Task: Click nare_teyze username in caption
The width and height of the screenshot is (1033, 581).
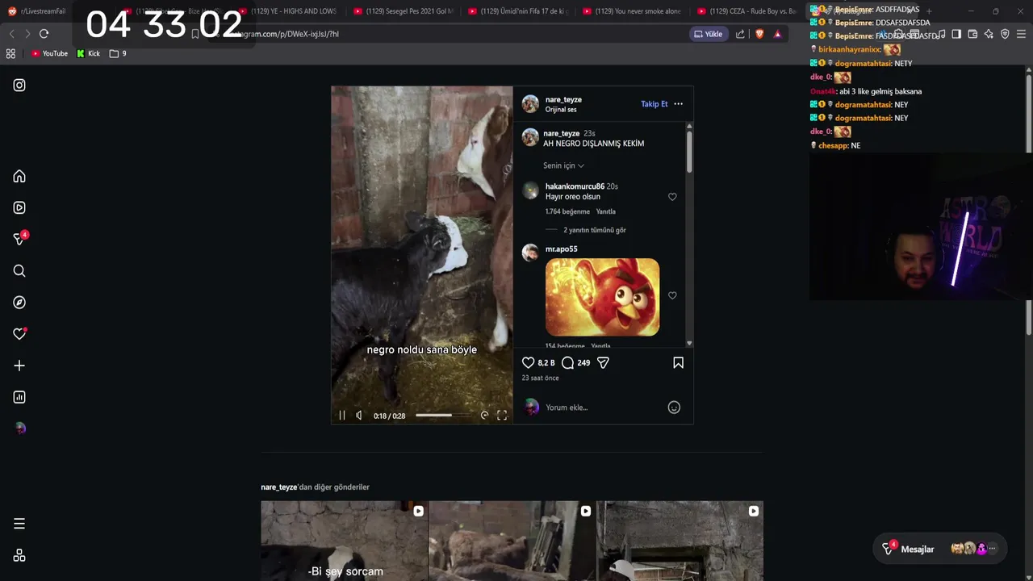Action: click(x=561, y=133)
